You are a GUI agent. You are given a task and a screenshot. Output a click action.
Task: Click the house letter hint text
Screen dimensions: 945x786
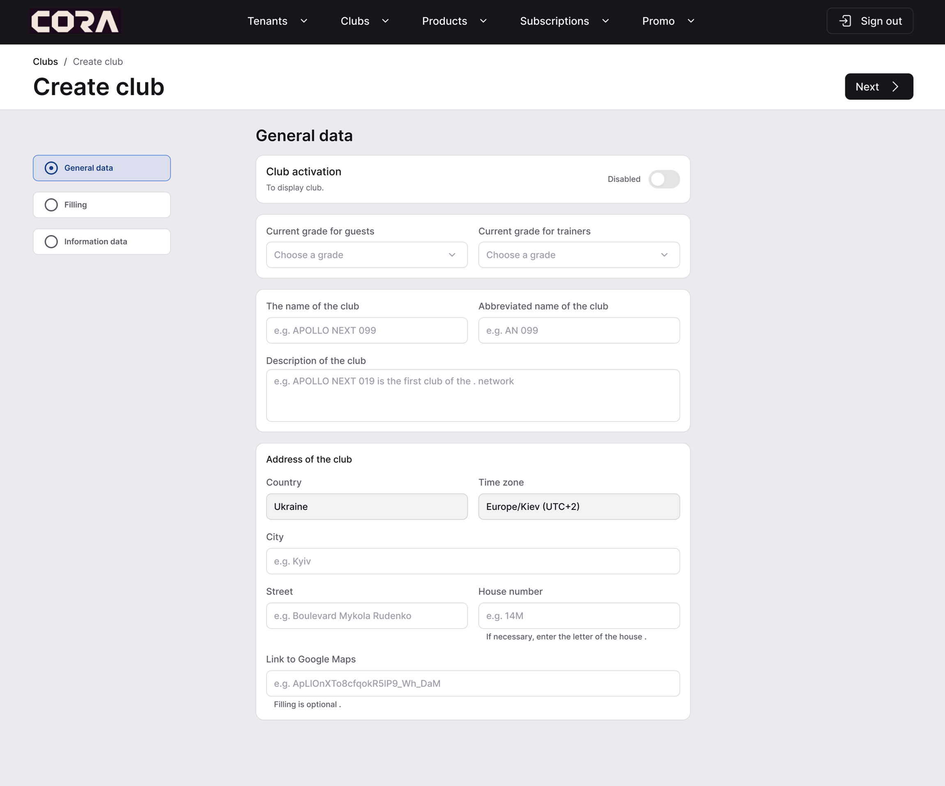pos(566,636)
